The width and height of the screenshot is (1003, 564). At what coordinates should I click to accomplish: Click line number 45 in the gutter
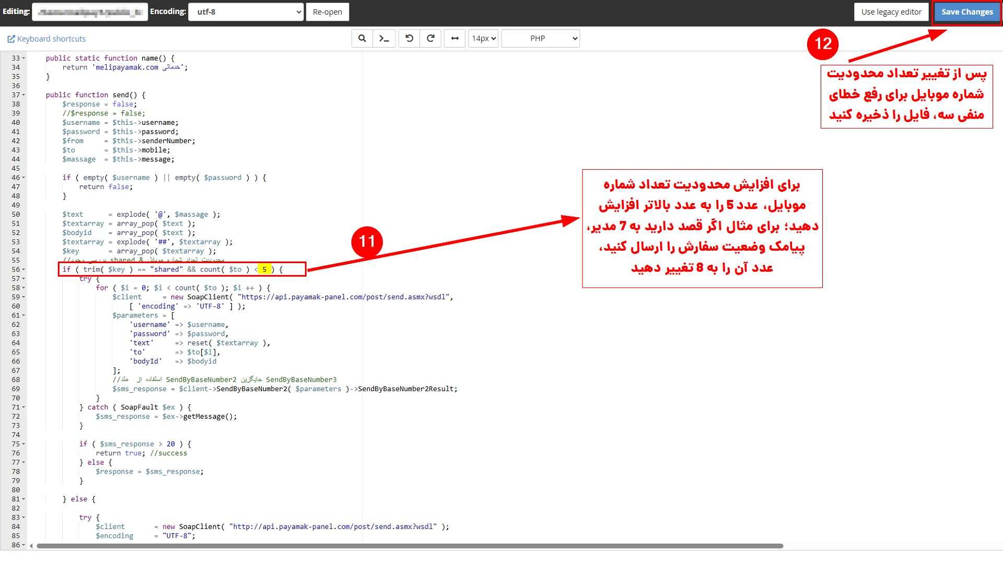click(16, 169)
